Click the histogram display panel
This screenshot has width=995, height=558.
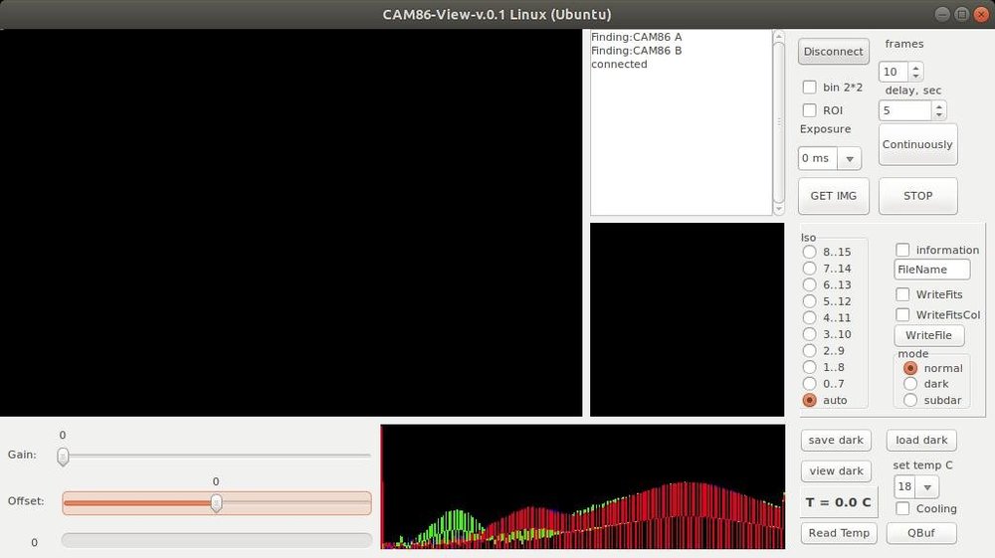tap(582, 486)
